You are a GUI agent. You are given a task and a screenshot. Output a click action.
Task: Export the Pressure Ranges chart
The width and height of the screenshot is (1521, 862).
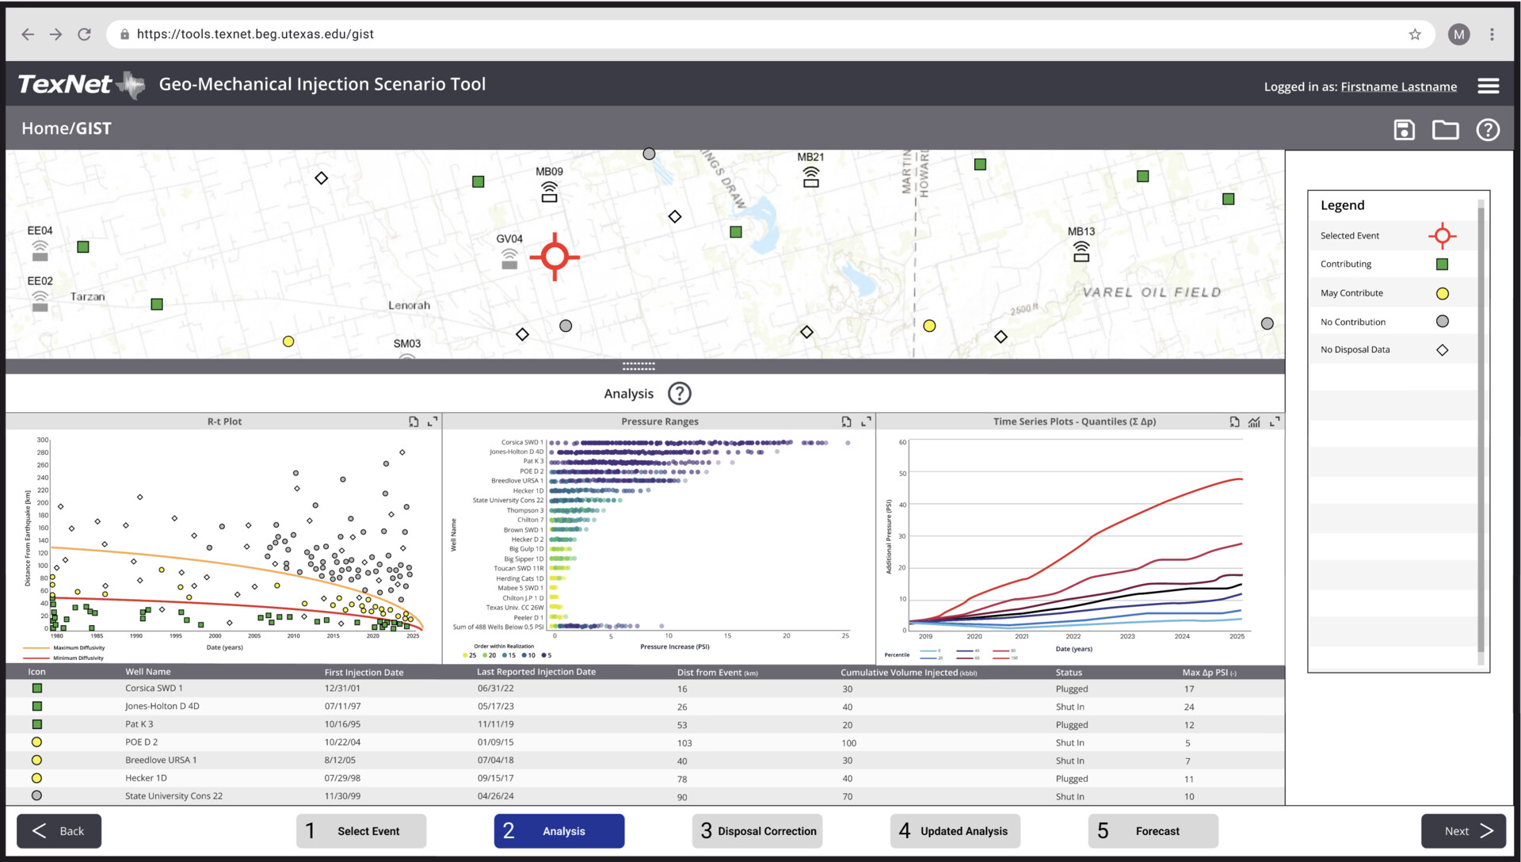pyautogui.click(x=846, y=421)
